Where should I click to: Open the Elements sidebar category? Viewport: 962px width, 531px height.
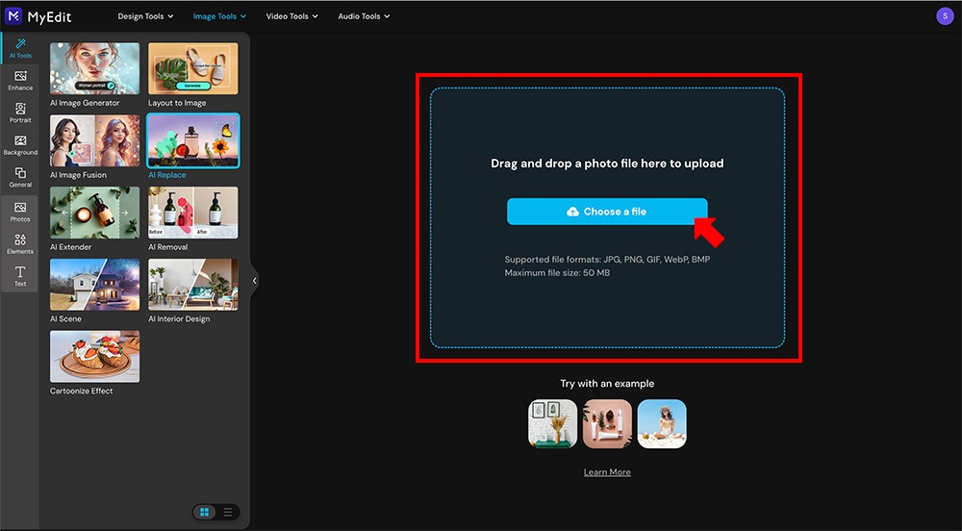click(x=20, y=243)
